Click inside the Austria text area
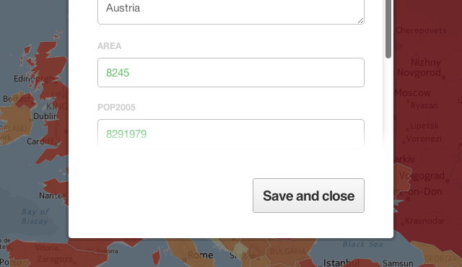 click(231, 12)
